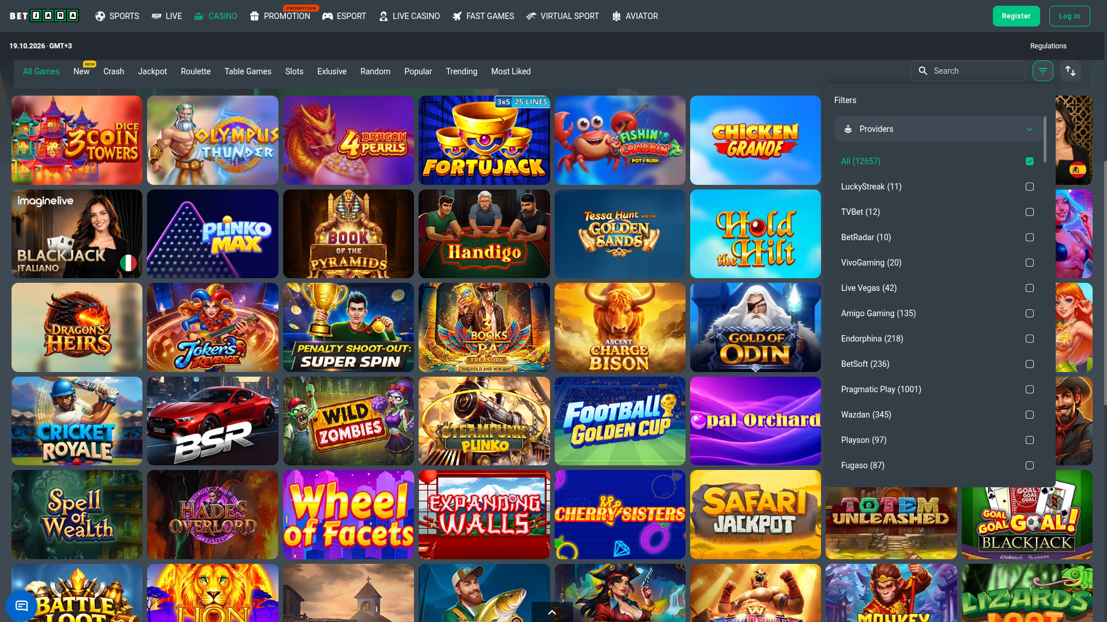Open Gold of Odin game tile

[x=755, y=327]
